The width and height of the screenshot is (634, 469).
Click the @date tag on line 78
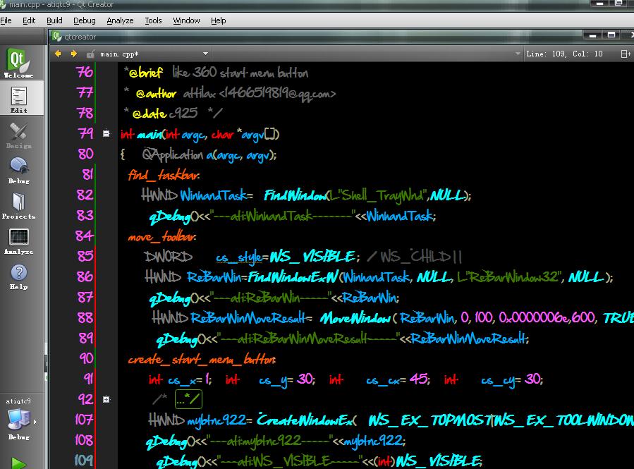(150, 114)
